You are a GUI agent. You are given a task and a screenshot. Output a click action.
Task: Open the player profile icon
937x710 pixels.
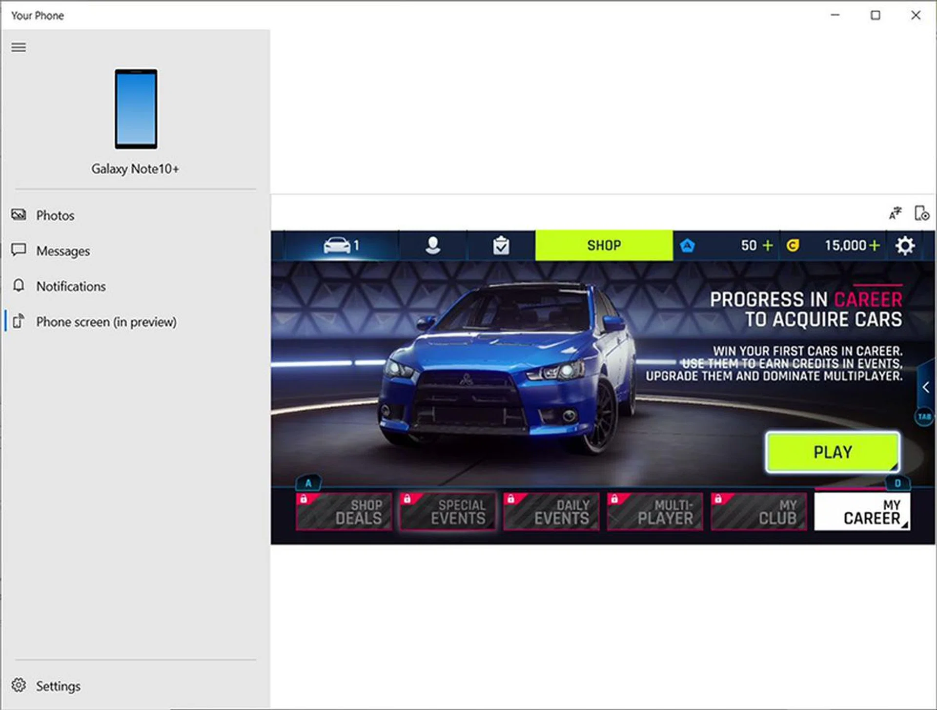[x=433, y=245]
